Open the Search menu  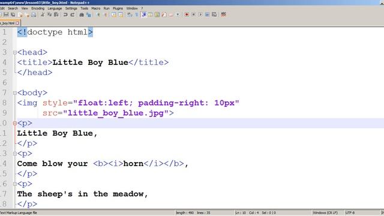(13, 8)
